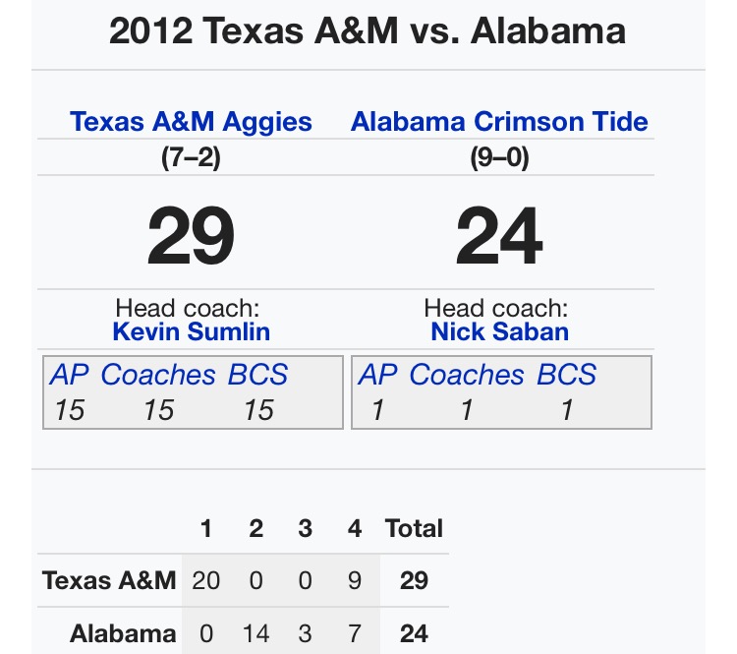
Task: Click the Kevin Sumlin head coach link
Action: point(191,330)
